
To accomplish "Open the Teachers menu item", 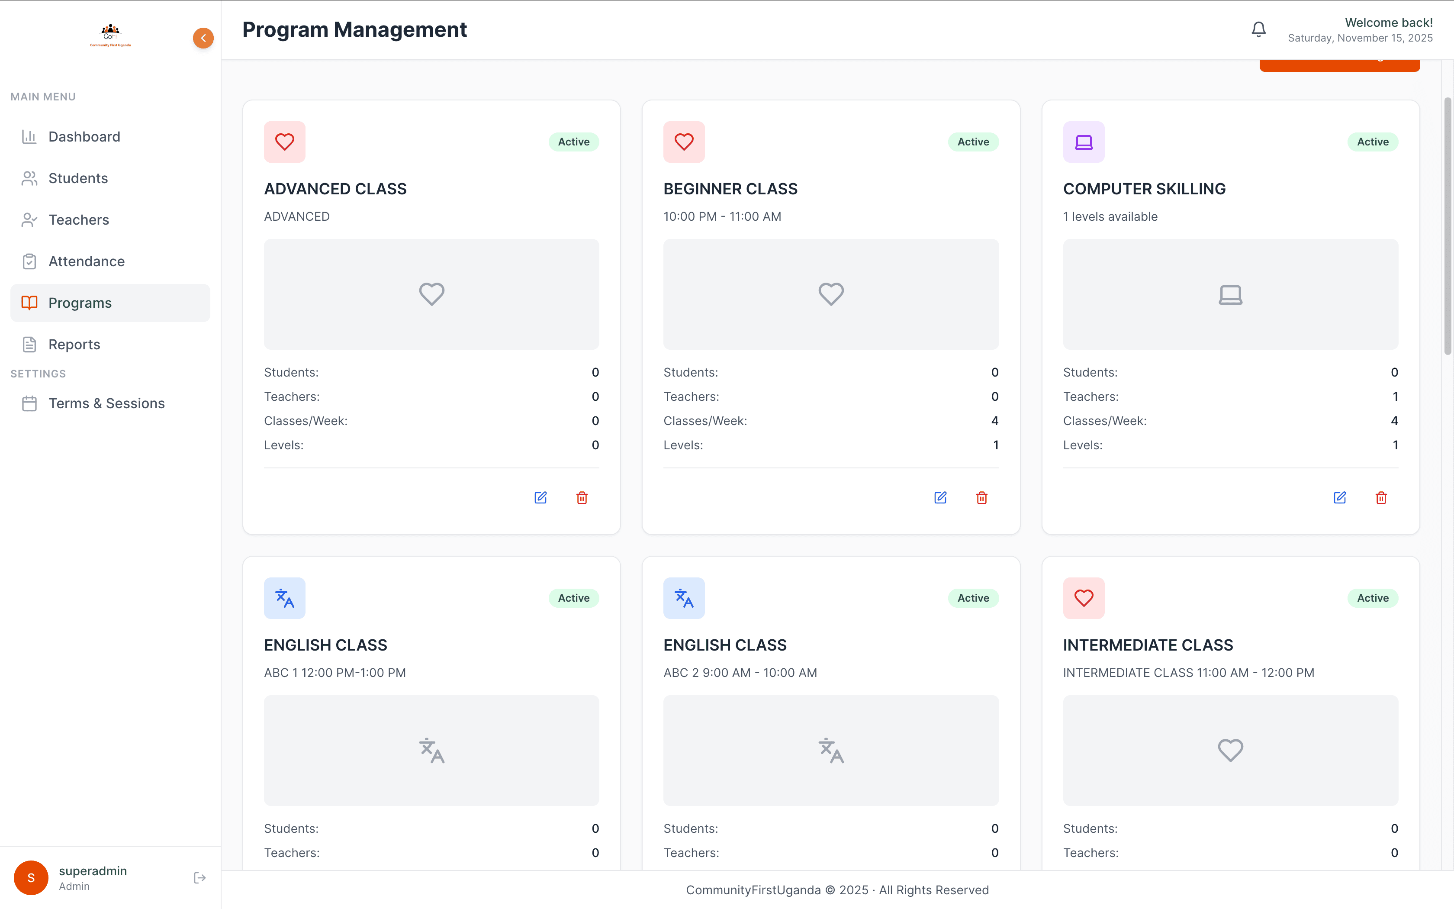I will point(110,219).
